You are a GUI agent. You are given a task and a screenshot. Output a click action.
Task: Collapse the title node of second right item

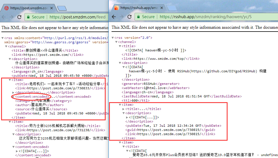click(x=124, y=147)
